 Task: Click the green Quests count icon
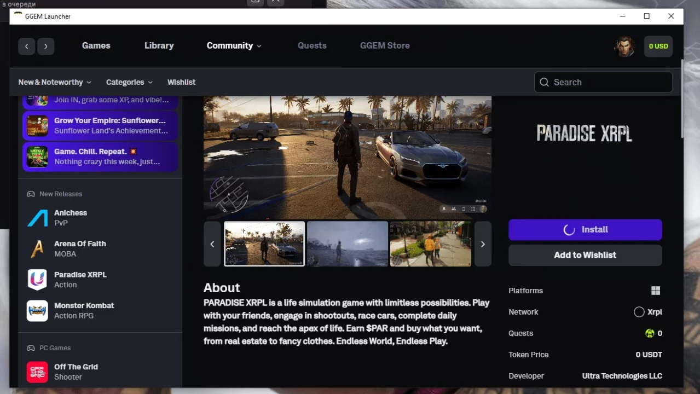[x=650, y=333]
